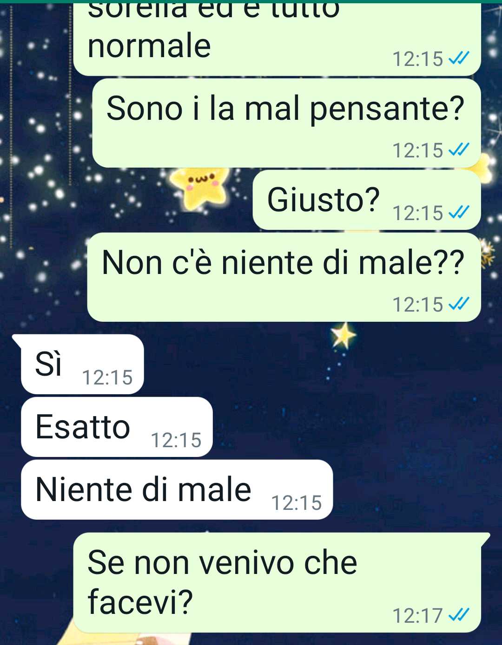502x645 pixels.
Task: Click the 12:17 timestamp on last message
Action: (418, 616)
